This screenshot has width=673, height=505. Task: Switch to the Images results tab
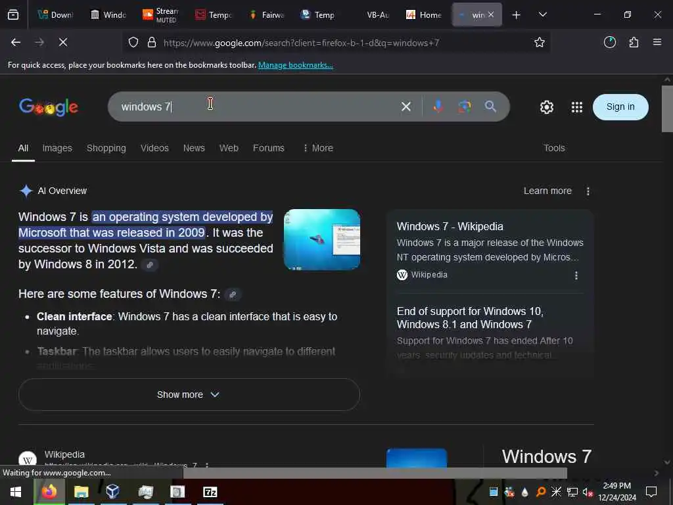(x=57, y=148)
